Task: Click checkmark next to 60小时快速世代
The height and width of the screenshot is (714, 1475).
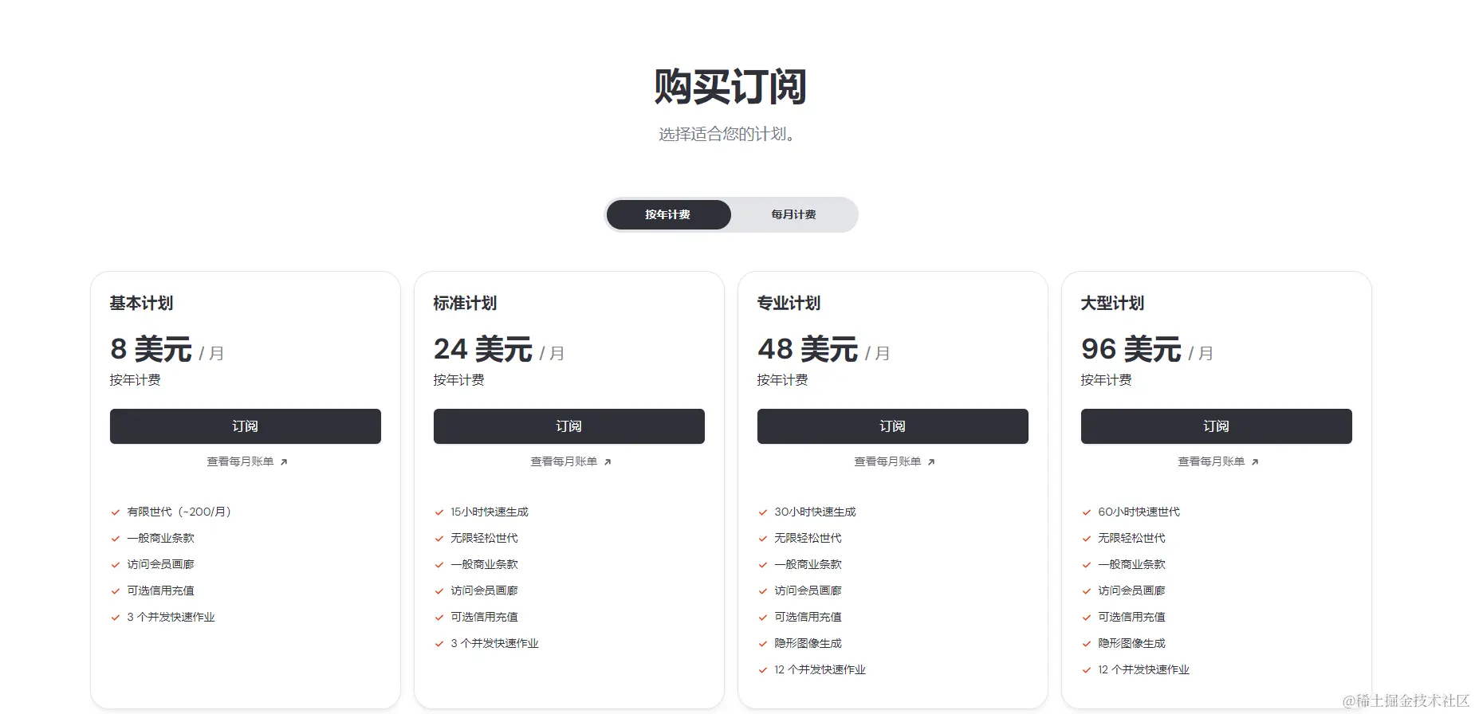Action: pyautogui.click(x=1087, y=512)
